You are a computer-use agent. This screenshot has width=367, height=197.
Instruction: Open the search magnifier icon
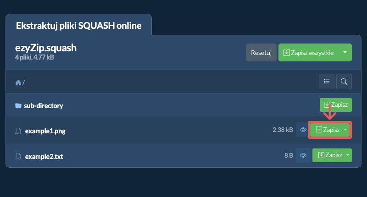[x=344, y=82]
